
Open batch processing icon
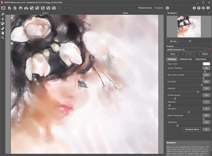tap(43, 8)
